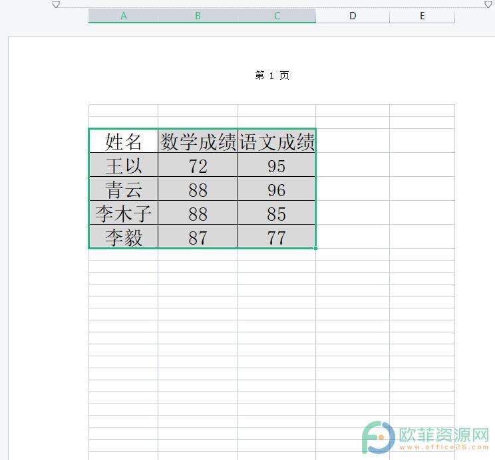Select column B header
The height and width of the screenshot is (460, 495).
click(x=198, y=16)
